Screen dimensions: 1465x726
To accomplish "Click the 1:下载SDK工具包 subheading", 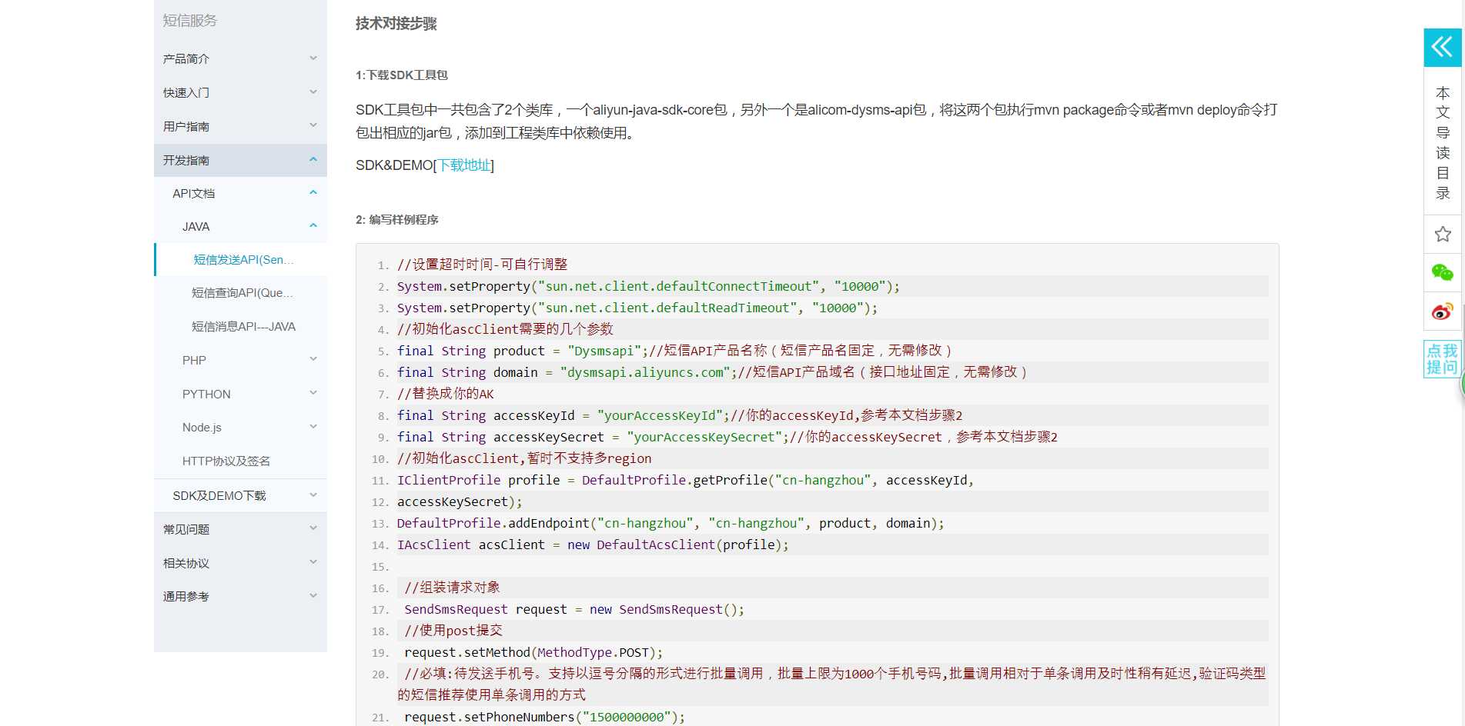I will (401, 75).
